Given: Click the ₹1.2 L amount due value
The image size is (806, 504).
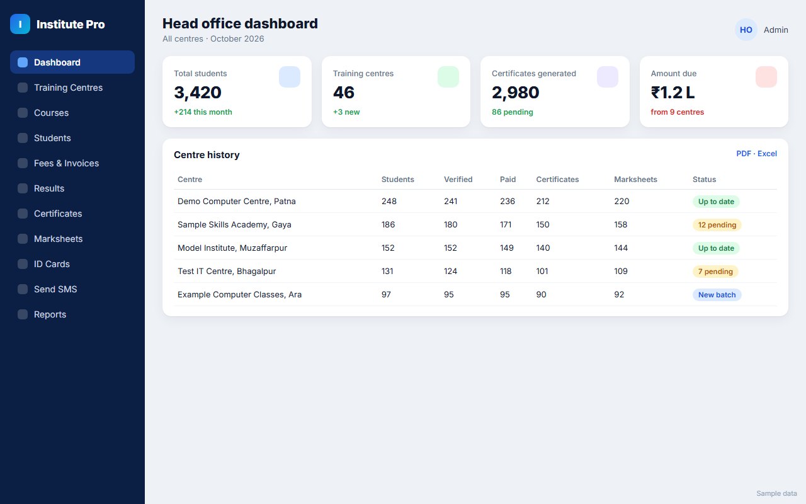Looking at the screenshot, I should coord(673,93).
